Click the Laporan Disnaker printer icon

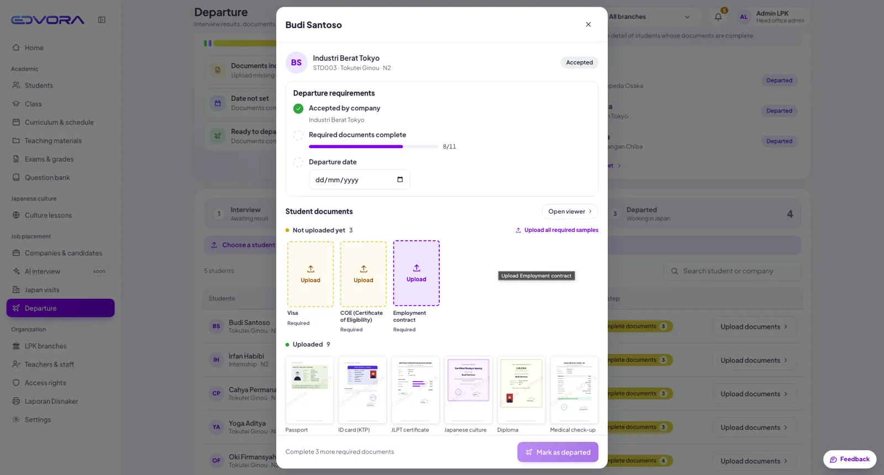tap(16, 401)
